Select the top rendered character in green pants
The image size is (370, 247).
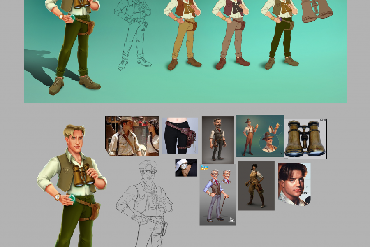tap(72, 47)
